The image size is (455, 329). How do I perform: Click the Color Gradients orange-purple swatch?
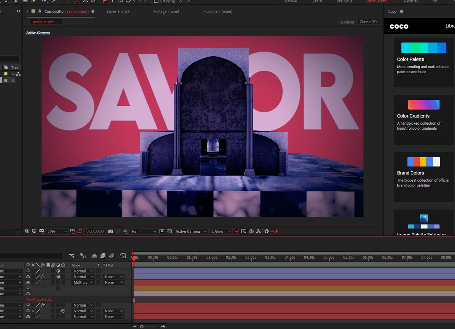tap(424, 105)
